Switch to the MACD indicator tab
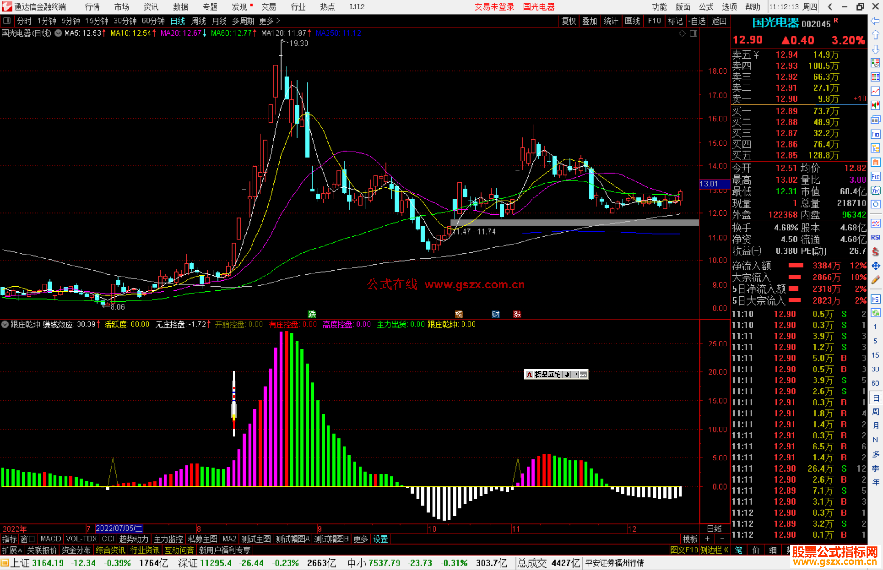 point(50,539)
